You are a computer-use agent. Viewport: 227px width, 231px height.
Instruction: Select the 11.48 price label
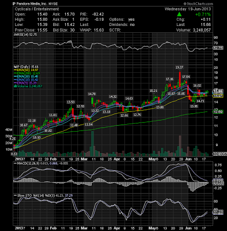tap(74, 125)
